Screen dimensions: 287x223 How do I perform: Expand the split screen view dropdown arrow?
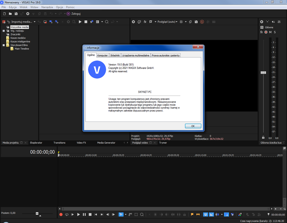[155, 22]
